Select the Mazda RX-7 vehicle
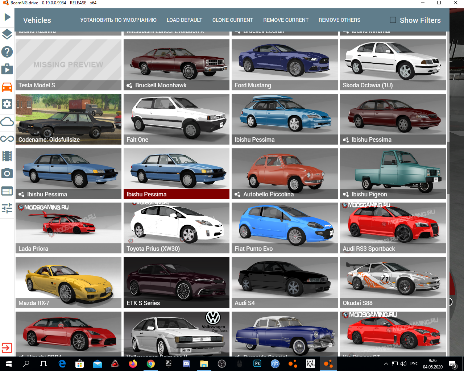The width and height of the screenshot is (464, 371). (x=69, y=282)
